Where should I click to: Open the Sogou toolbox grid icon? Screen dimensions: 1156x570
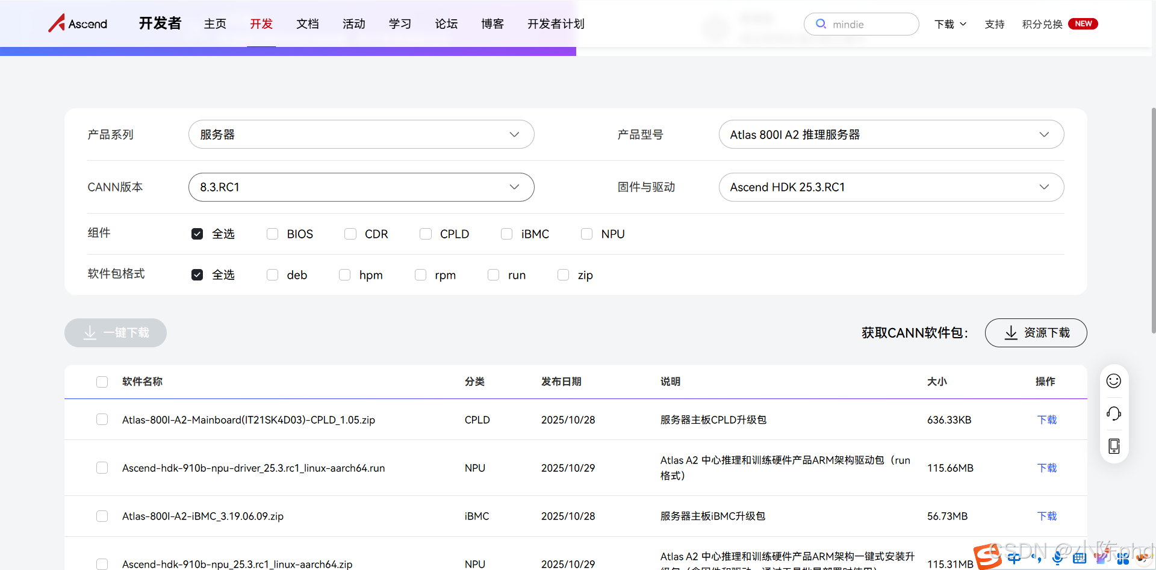click(x=1123, y=559)
